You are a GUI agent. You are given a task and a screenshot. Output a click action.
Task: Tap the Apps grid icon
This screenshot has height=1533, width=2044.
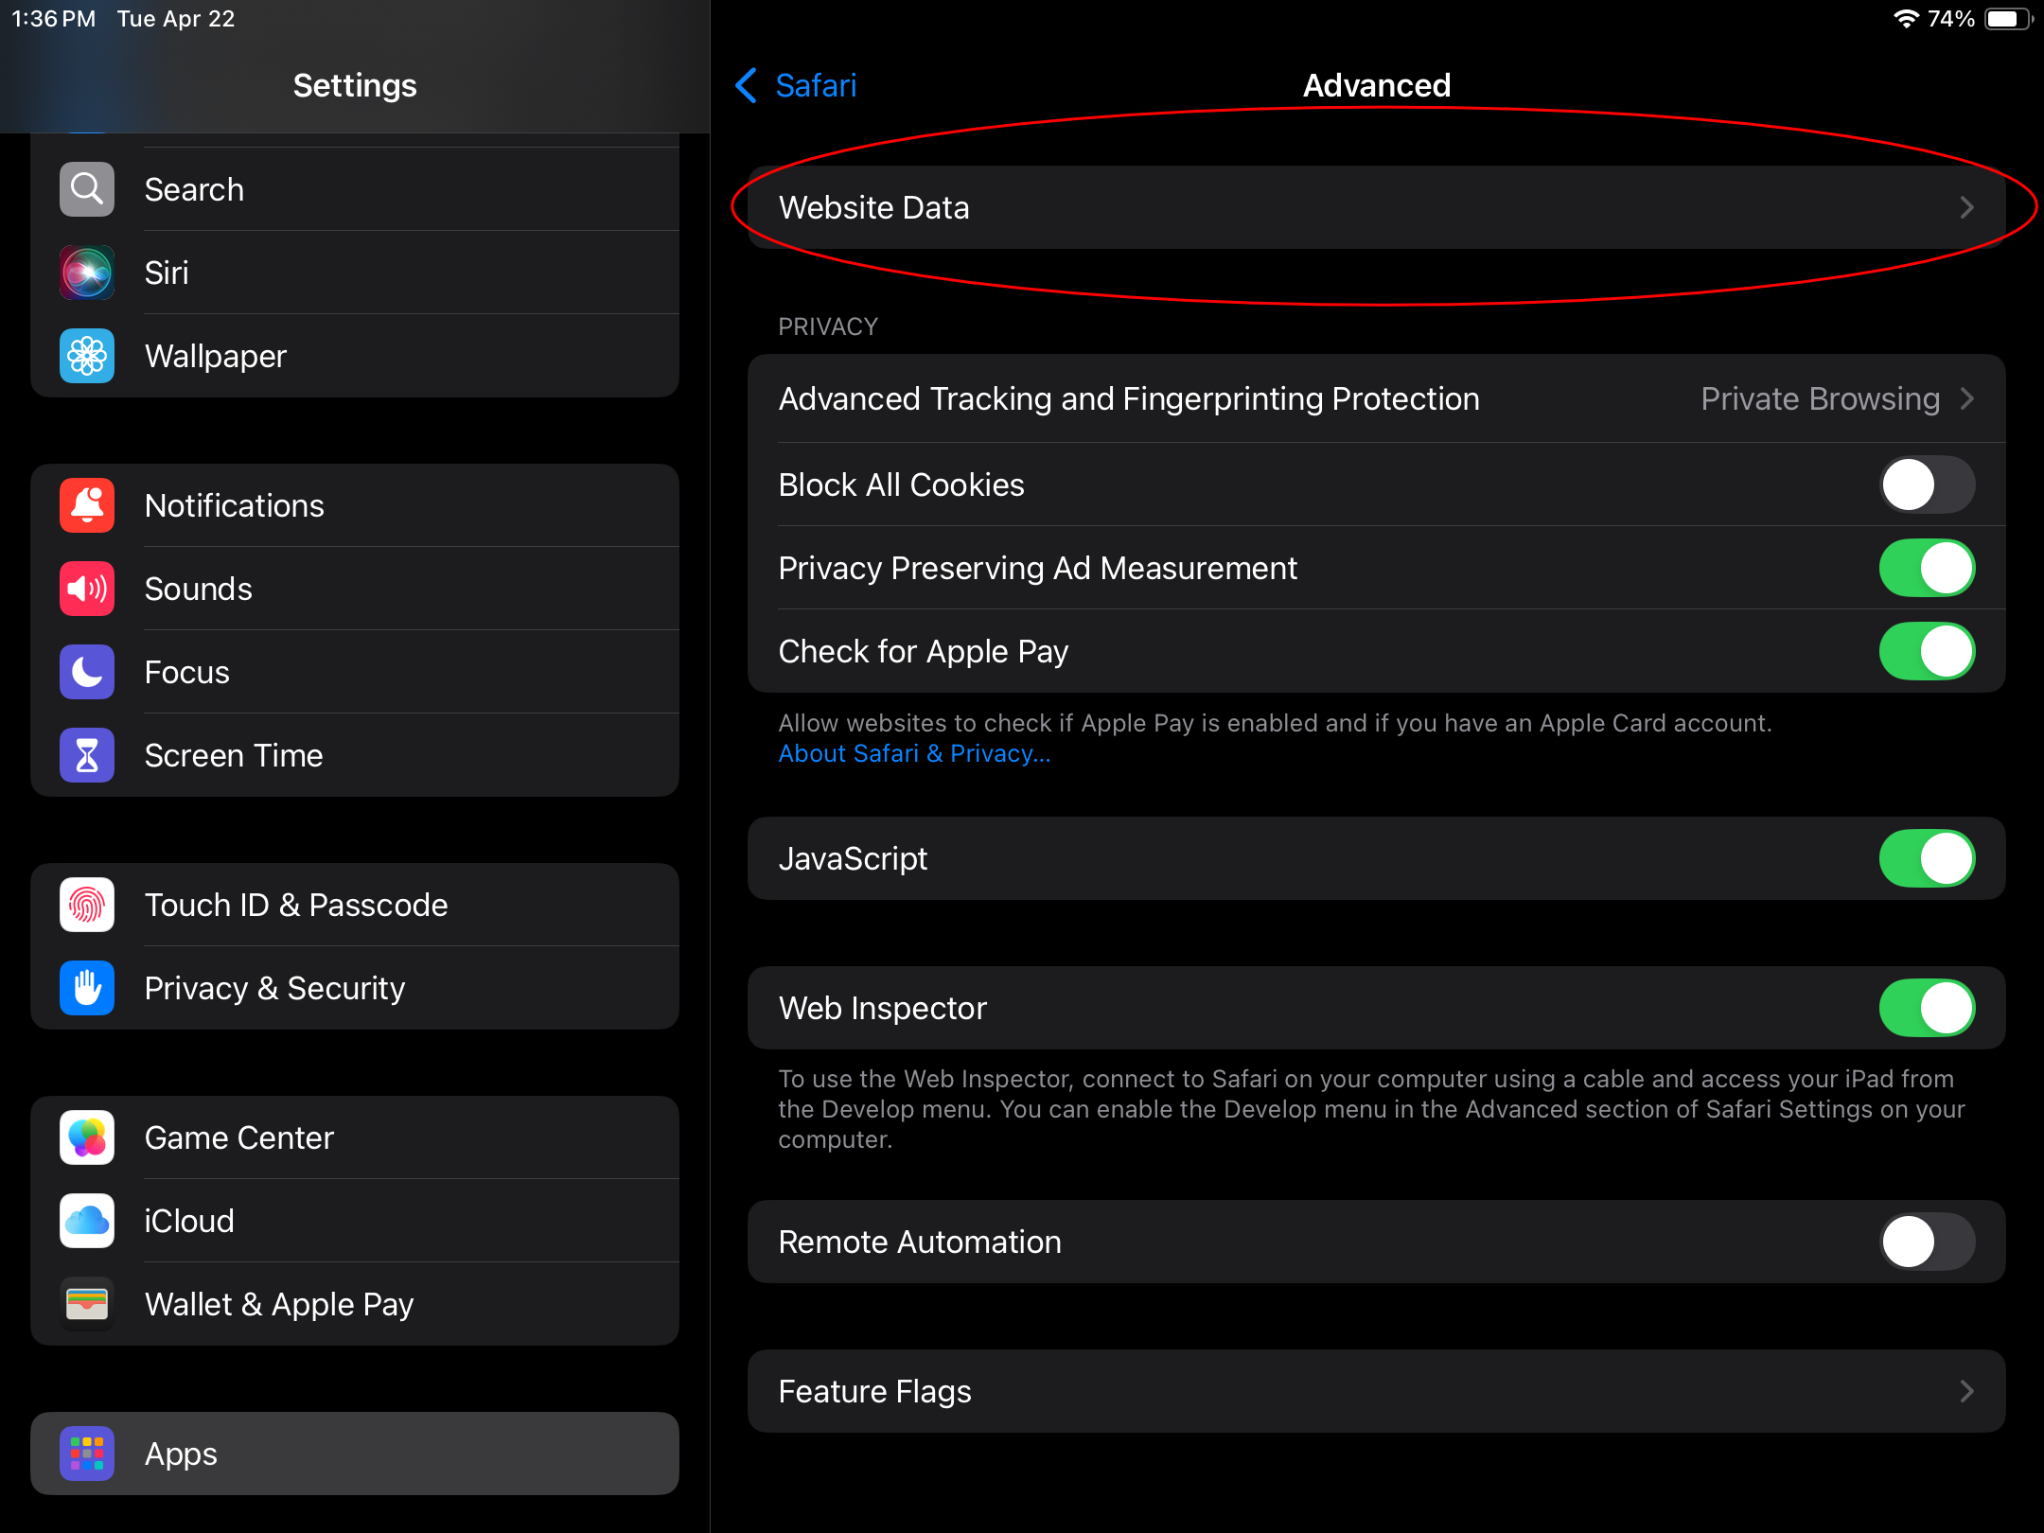coord(87,1454)
